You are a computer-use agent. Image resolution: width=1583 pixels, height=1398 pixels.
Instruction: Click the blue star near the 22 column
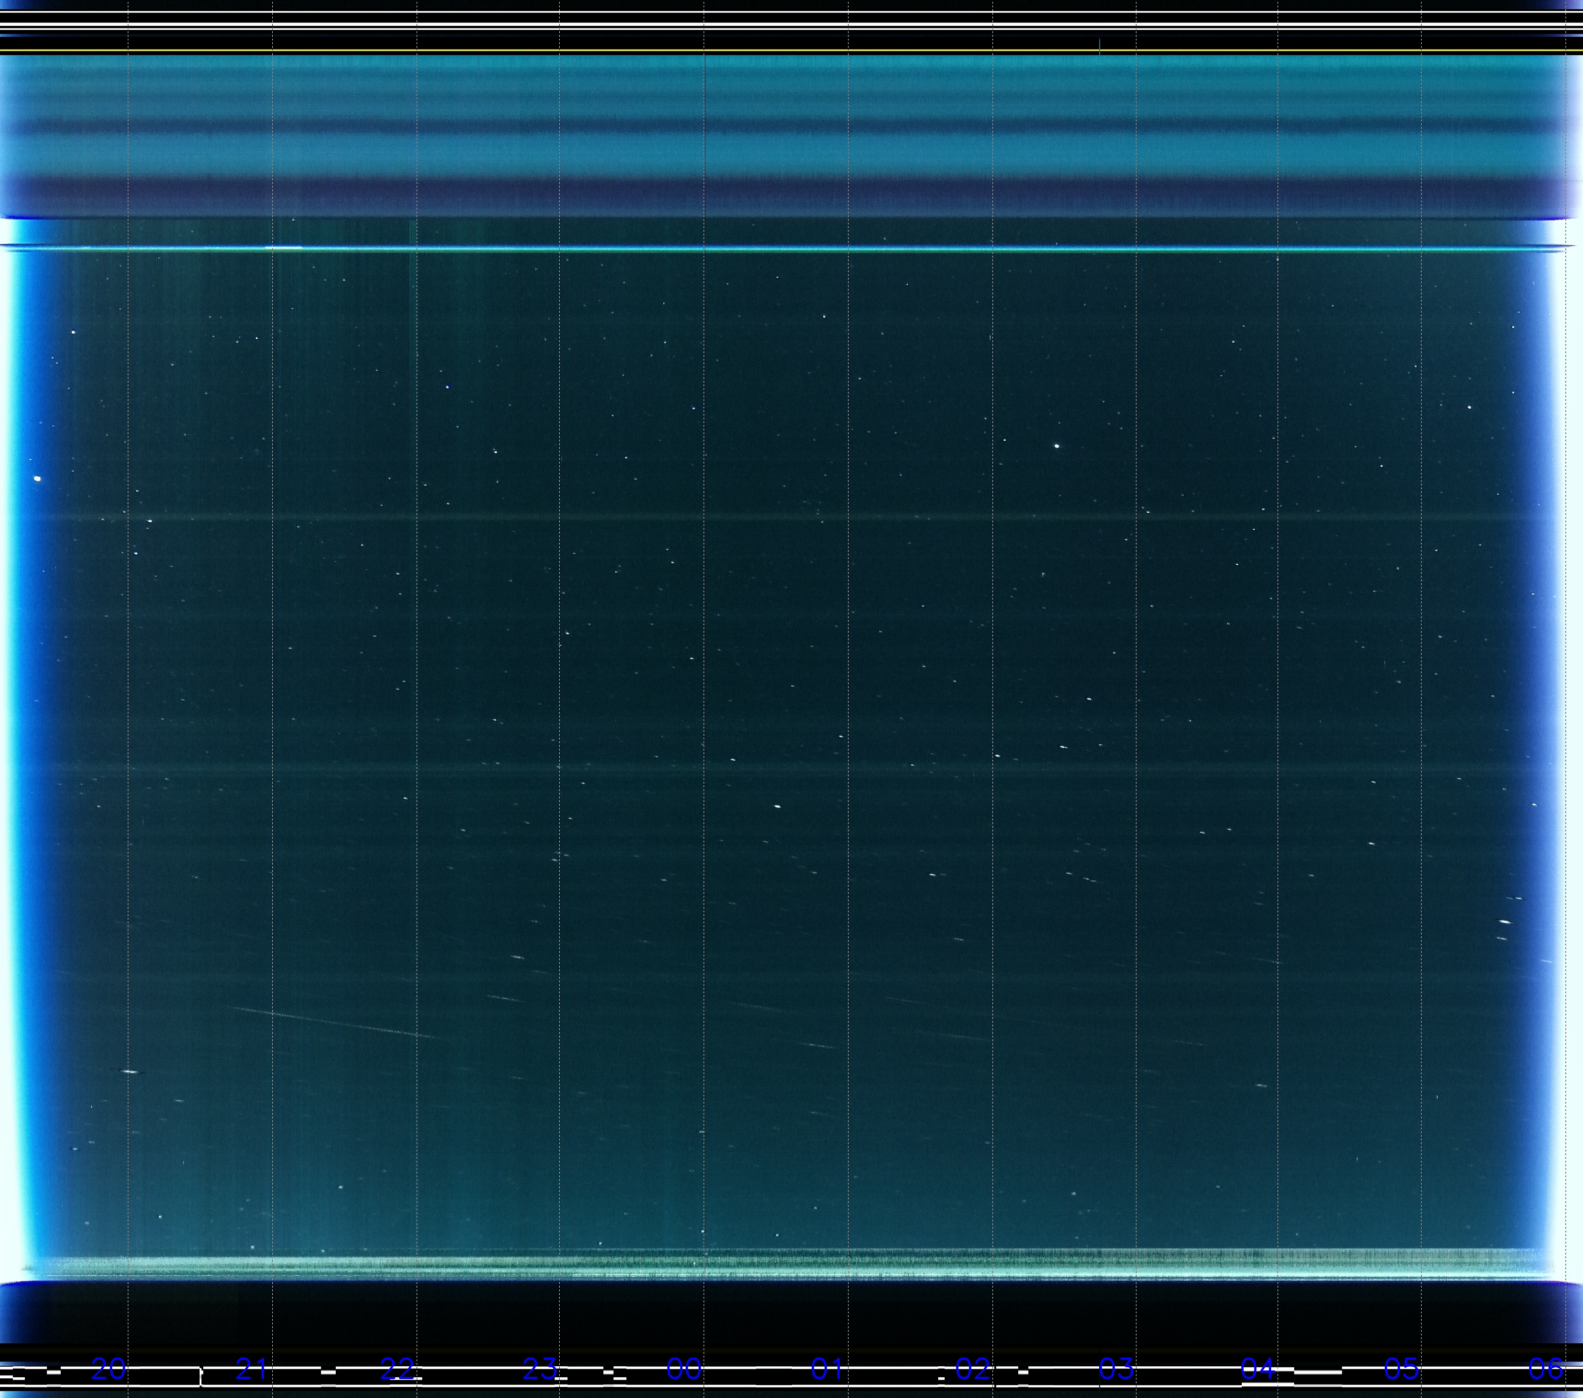point(447,386)
